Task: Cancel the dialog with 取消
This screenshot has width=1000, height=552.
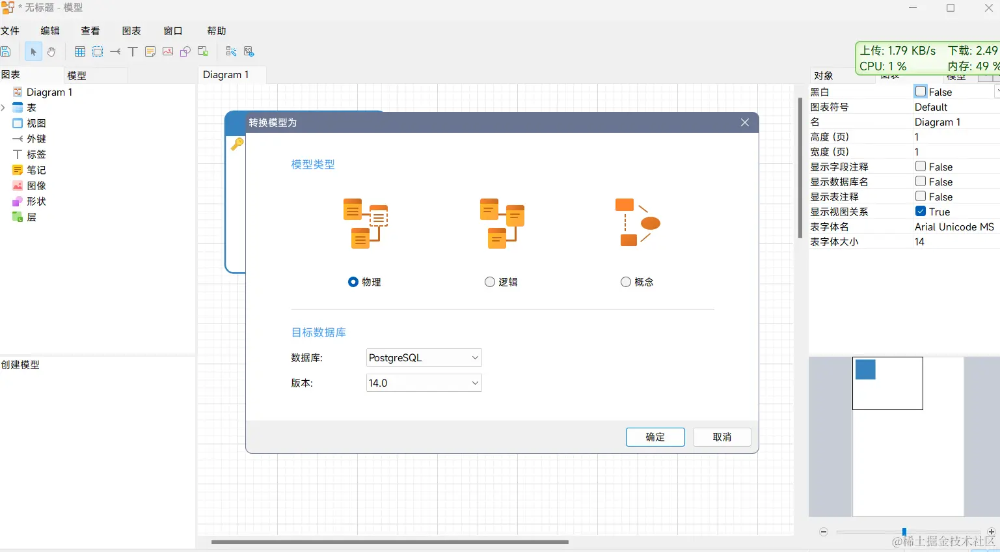Action: point(722,437)
